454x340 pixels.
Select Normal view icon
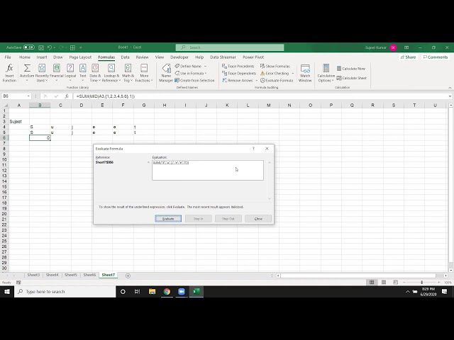pos(372,282)
